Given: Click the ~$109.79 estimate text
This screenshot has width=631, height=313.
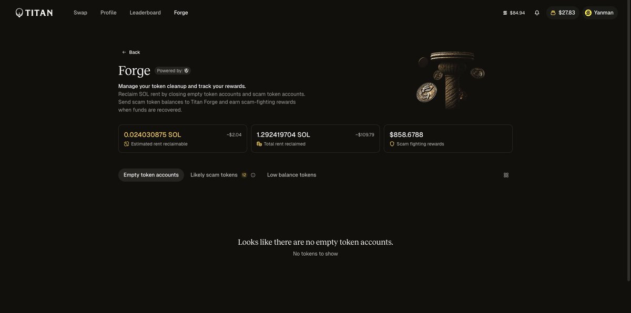Looking at the screenshot, I should pos(365,134).
